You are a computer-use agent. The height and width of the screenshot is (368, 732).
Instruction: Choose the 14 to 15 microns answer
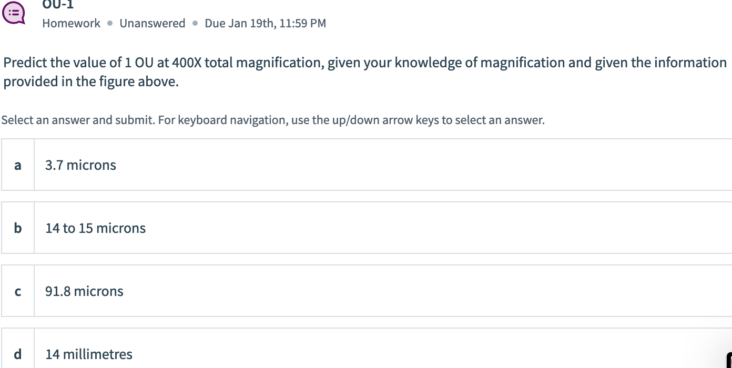click(x=96, y=228)
